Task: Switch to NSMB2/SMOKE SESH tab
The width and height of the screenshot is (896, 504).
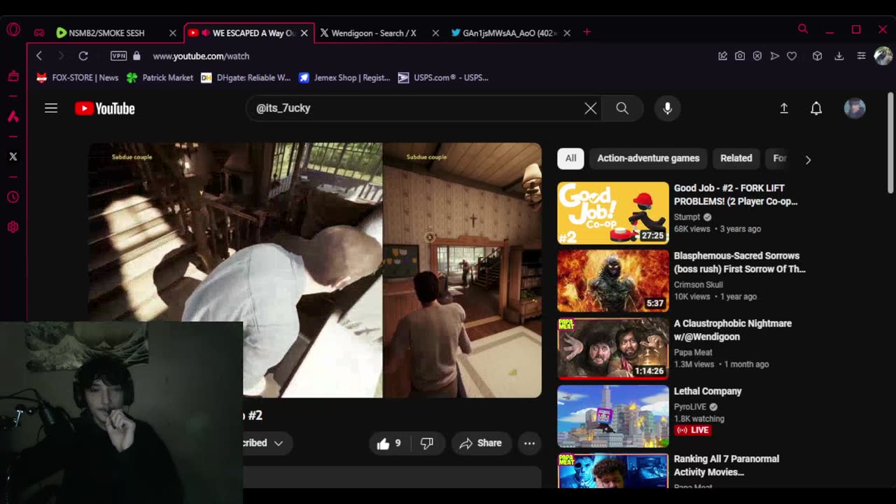Action: tap(106, 33)
